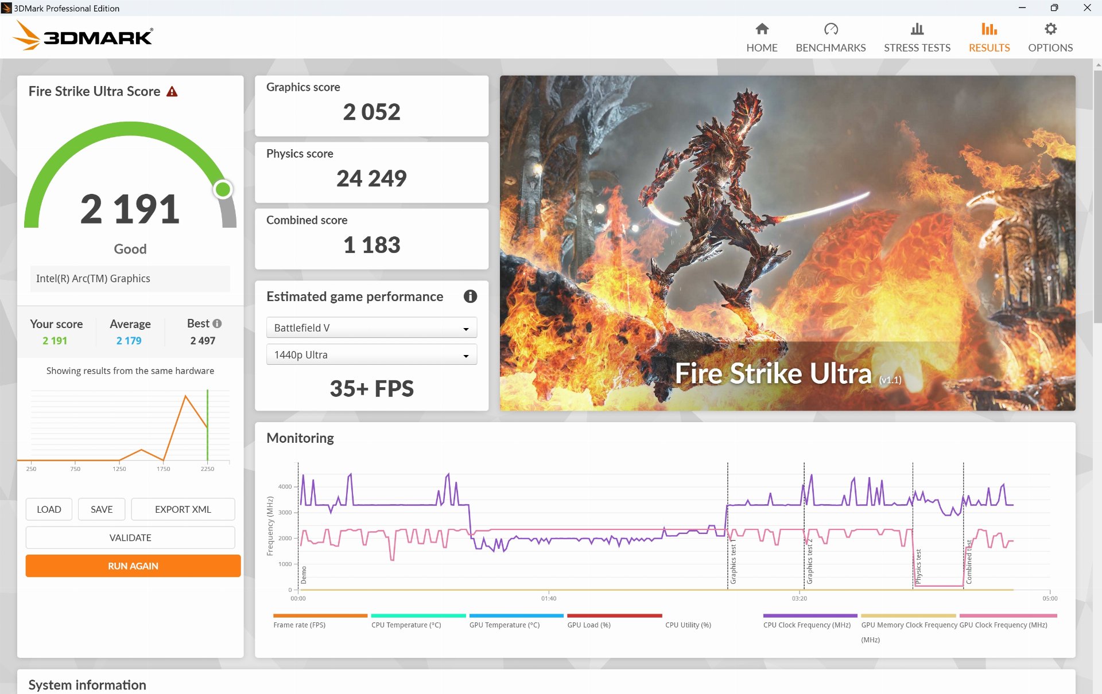Click the Combined score value 1 183
Viewport: 1102px width, 694px height.
(371, 245)
